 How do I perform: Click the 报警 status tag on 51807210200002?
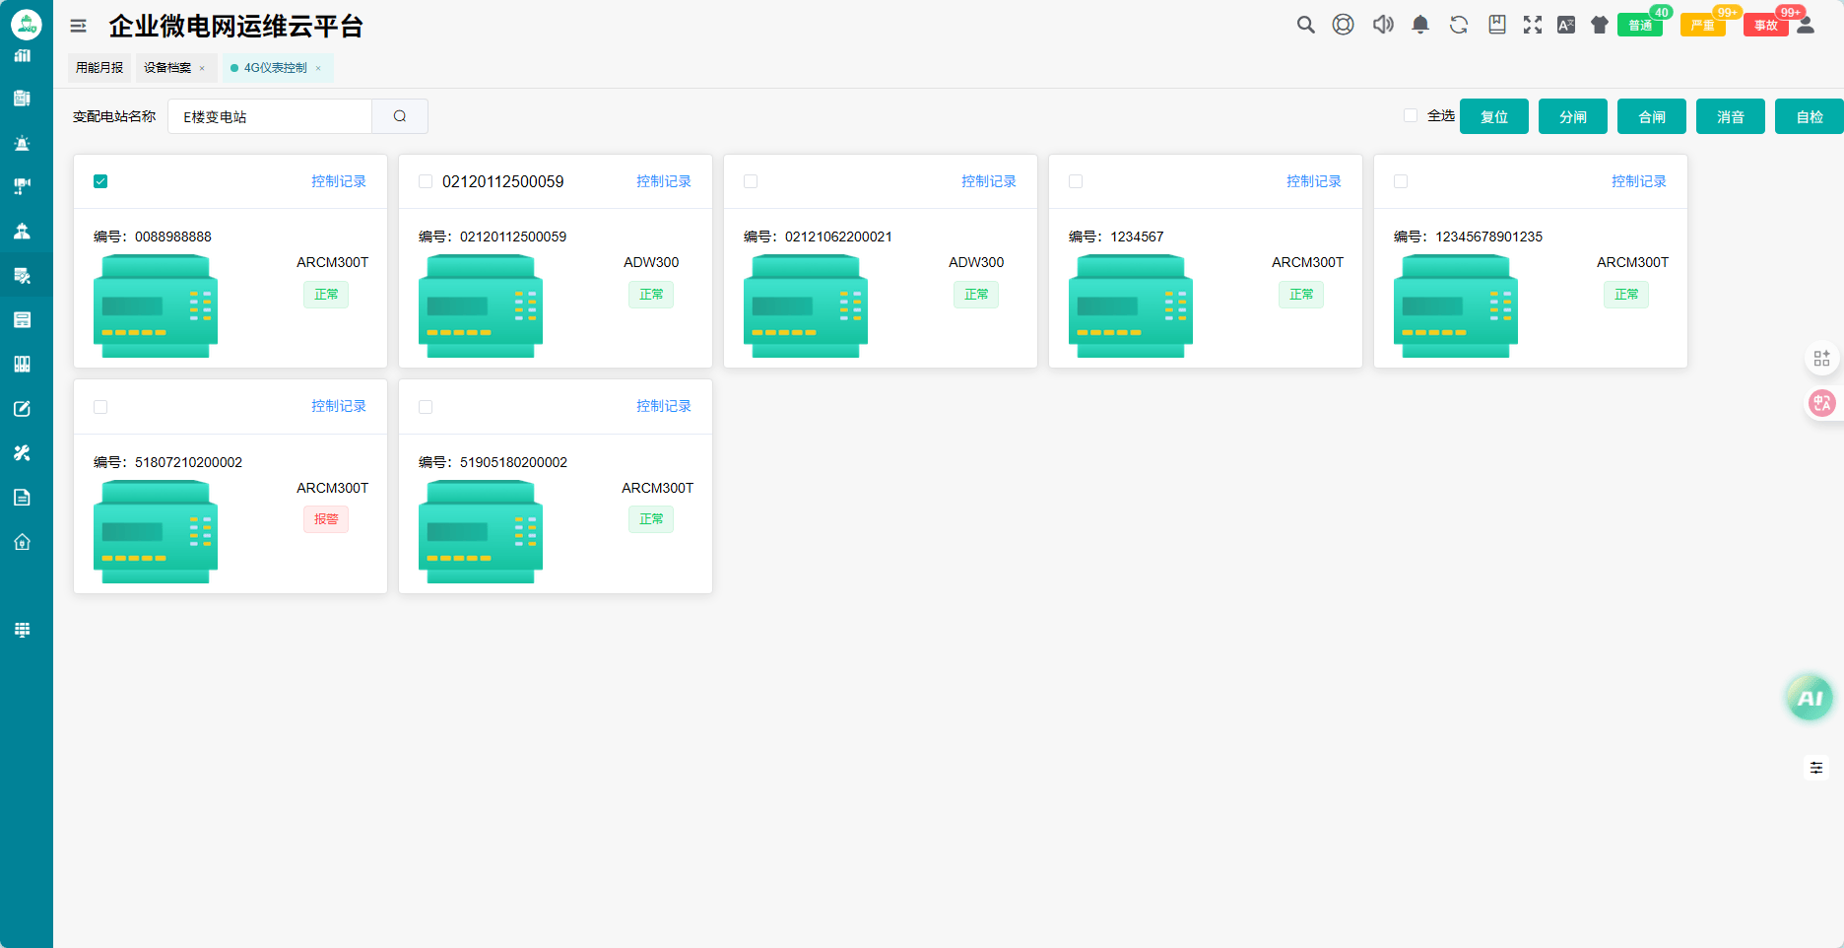click(326, 519)
